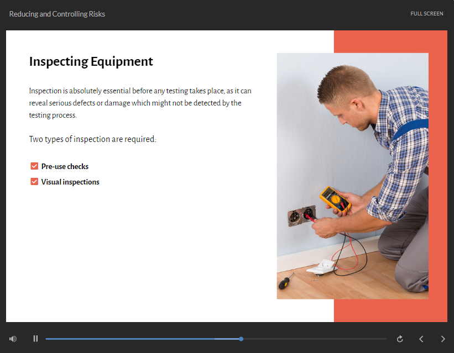Click the pause icon in the control bar
This screenshot has height=353, width=454.
[x=35, y=339]
